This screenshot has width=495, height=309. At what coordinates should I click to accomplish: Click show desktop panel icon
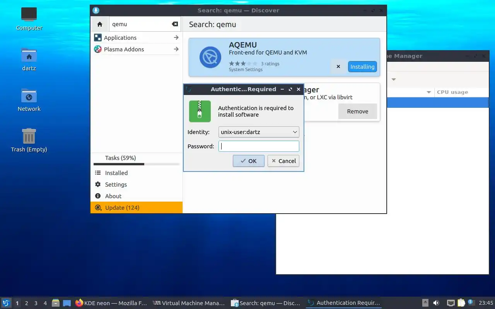[x=67, y=303]
